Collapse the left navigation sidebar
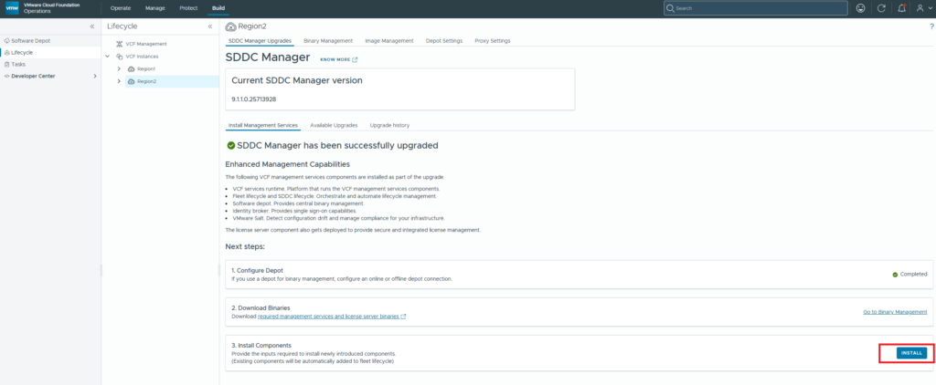This screenshot has width=936, height=385. tap(92, 26)
